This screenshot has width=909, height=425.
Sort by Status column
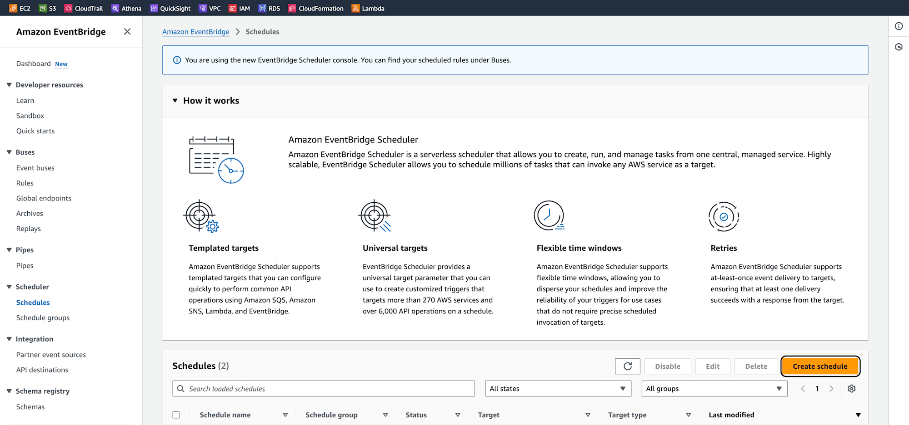458,415
